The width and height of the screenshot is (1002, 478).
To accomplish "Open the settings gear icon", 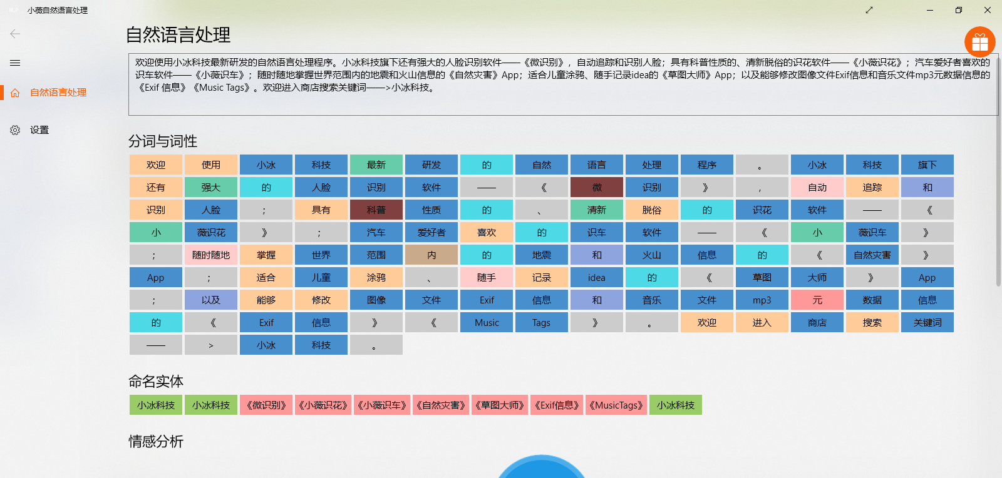I will (x=15, y=130).
